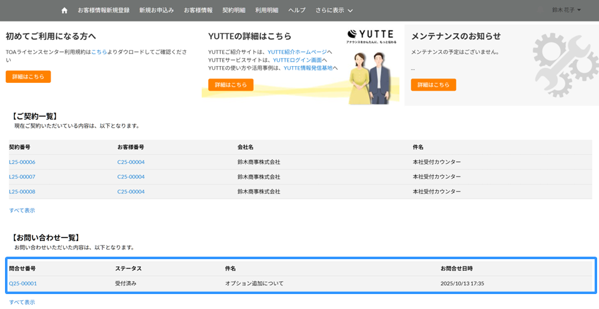Click the home icon in navigation bar
The height and width of the screenshot is (309, 599).
64,11
